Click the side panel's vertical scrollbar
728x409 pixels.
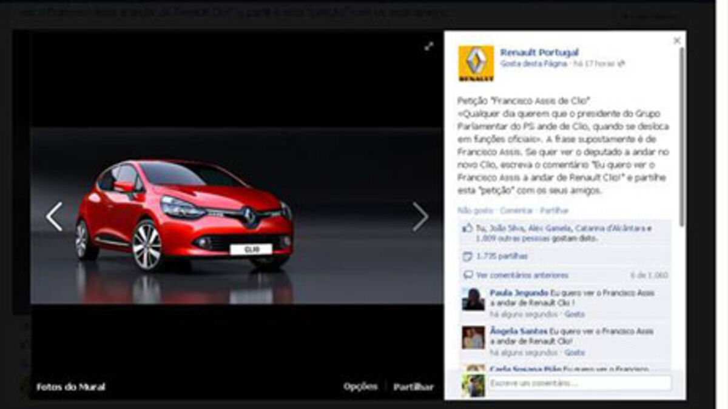coord(682,136)
